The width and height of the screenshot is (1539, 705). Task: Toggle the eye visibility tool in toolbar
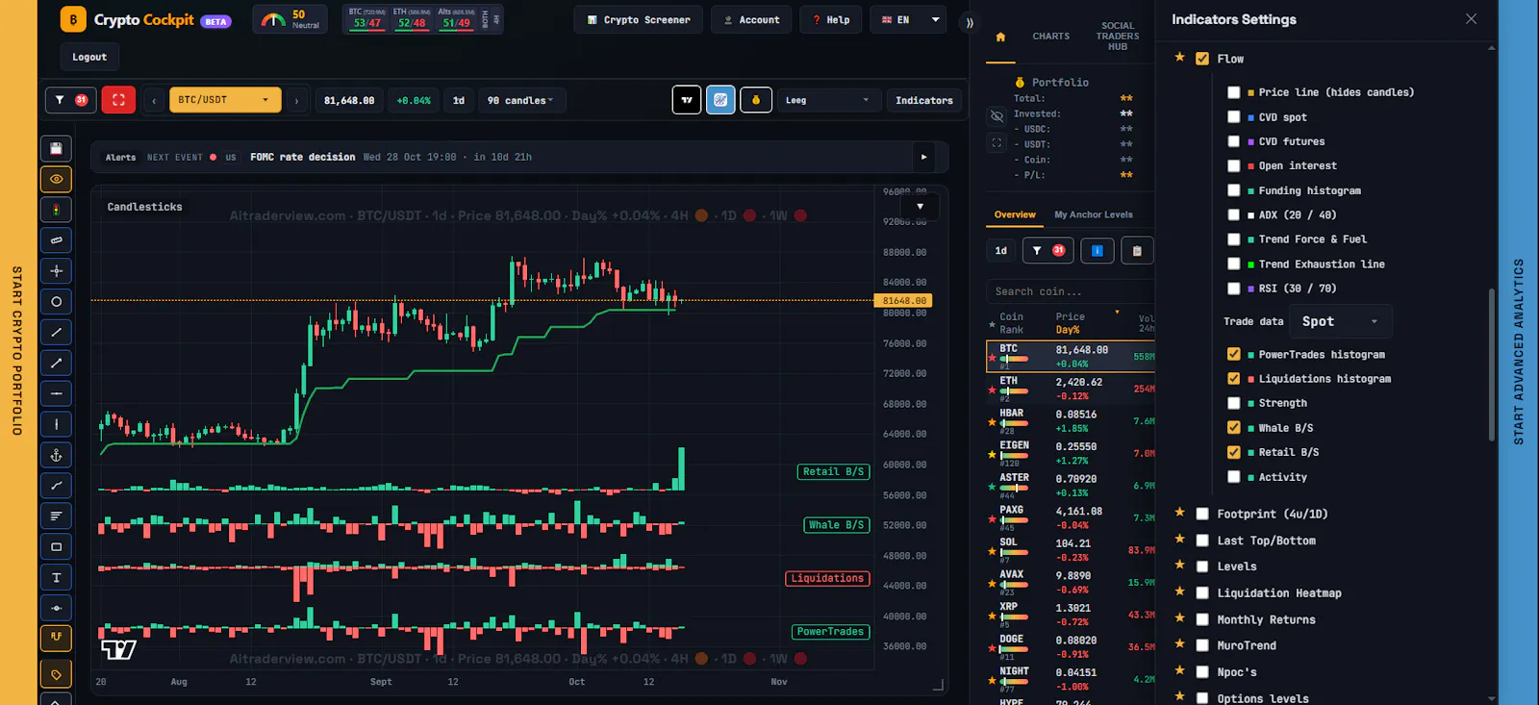pos(56,179)
